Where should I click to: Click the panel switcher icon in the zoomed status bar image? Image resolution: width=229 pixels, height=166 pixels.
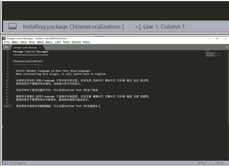tap(13, 26)
